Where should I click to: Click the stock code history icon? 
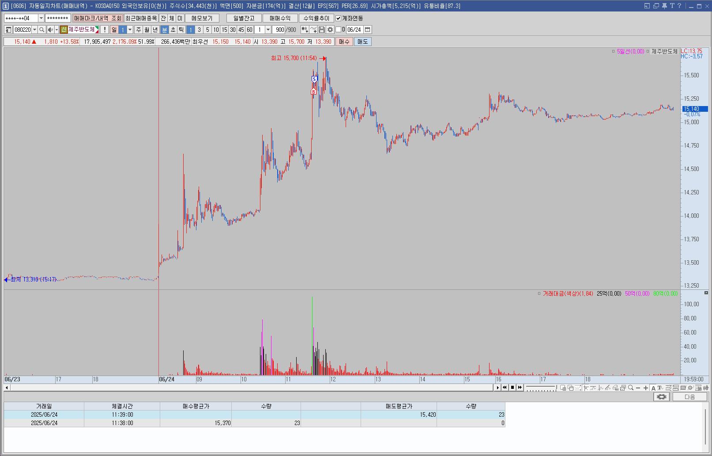tap(8, 30)
